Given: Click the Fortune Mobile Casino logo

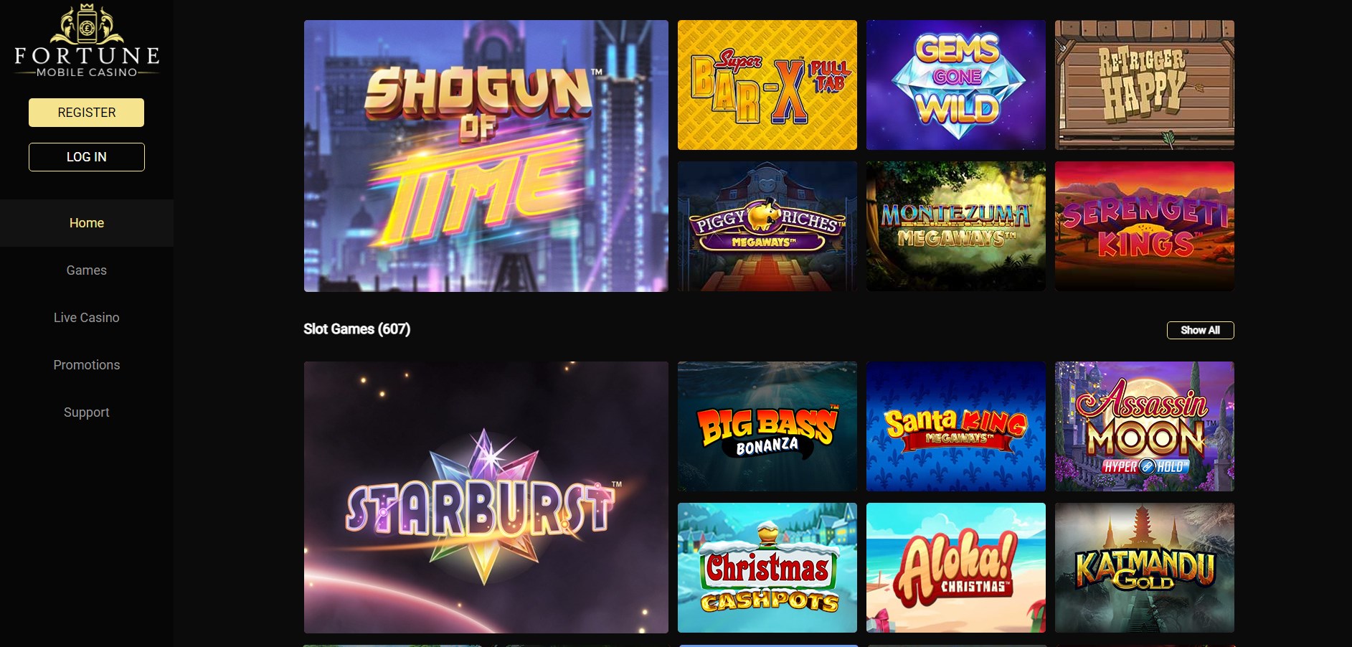Looking at the screenshot, I should tap(87, 41).
